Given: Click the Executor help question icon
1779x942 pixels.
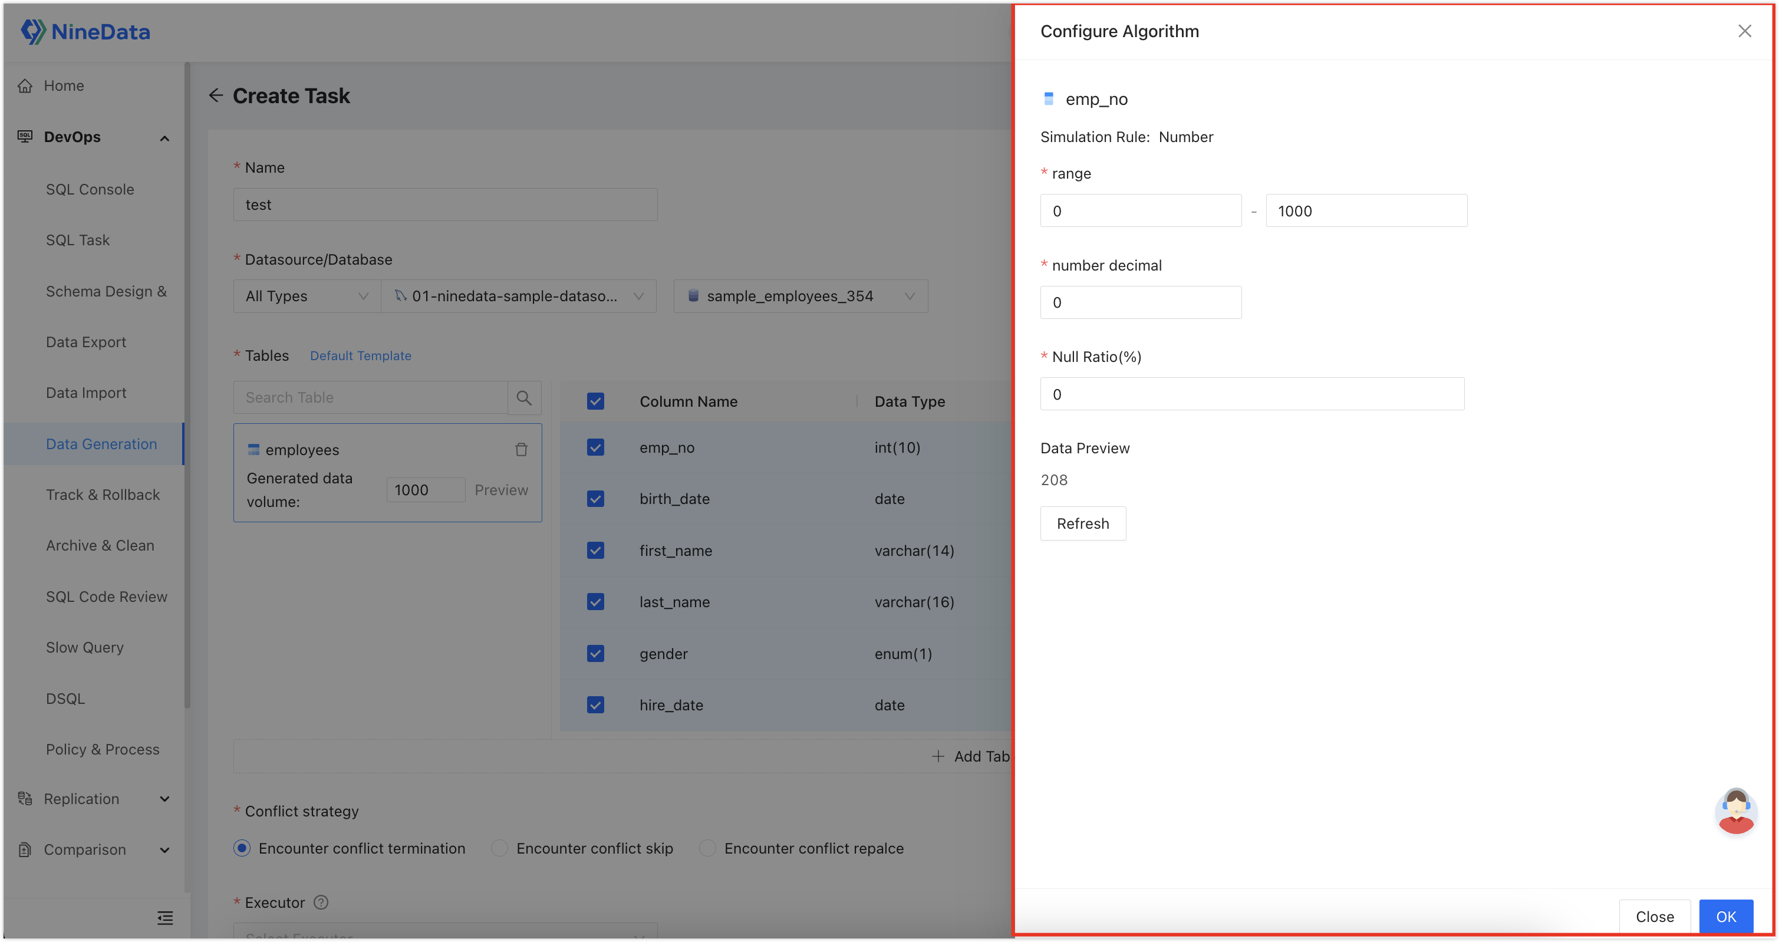Looking at the screenshot, I should (x=321, y=903).
